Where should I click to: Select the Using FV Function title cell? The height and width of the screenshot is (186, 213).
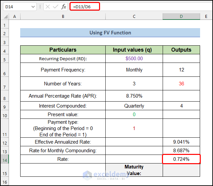click(110, 33)
